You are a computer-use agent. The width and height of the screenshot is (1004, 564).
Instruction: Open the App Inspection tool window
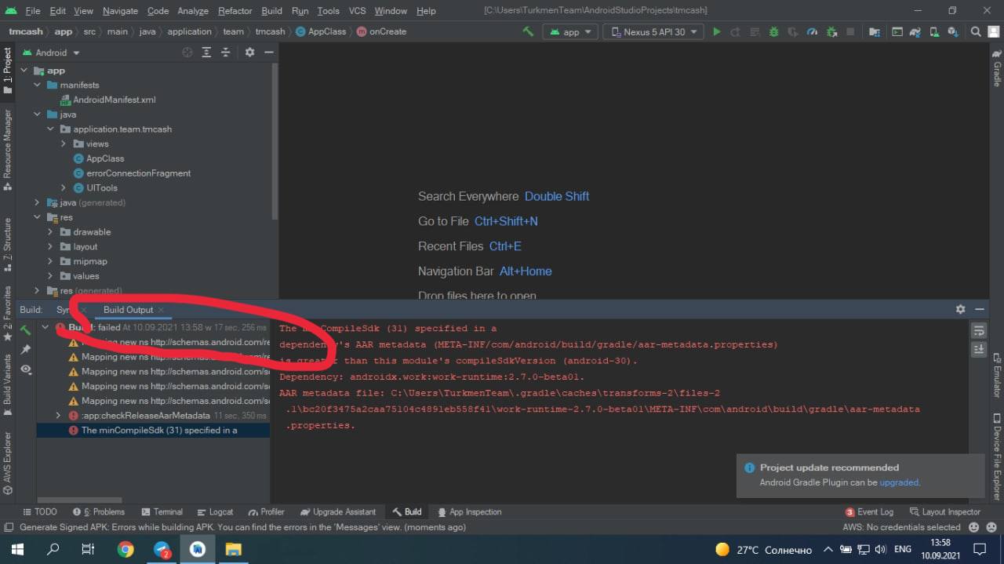(469, 511)
